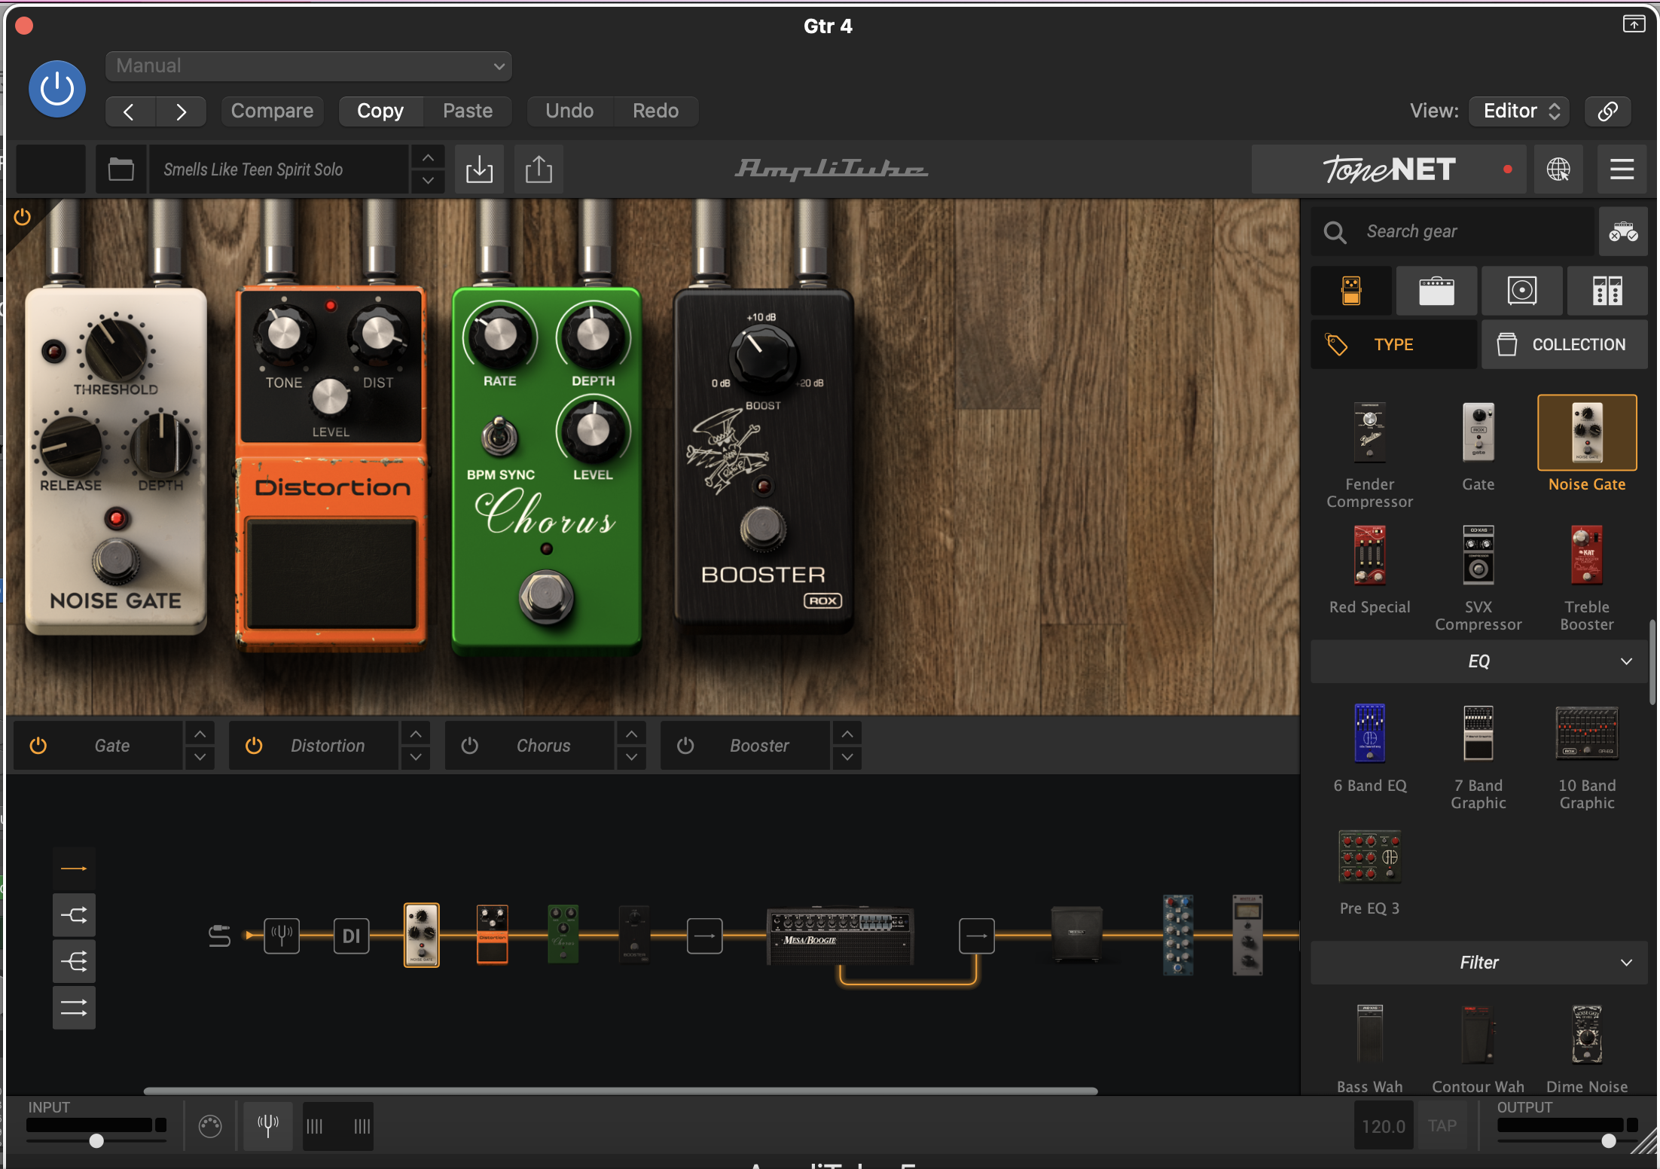This screenshot has width=1660, height=1169.
Task: Toggle the pedalboard power icon top-left
Action: [x=23, y=218]
